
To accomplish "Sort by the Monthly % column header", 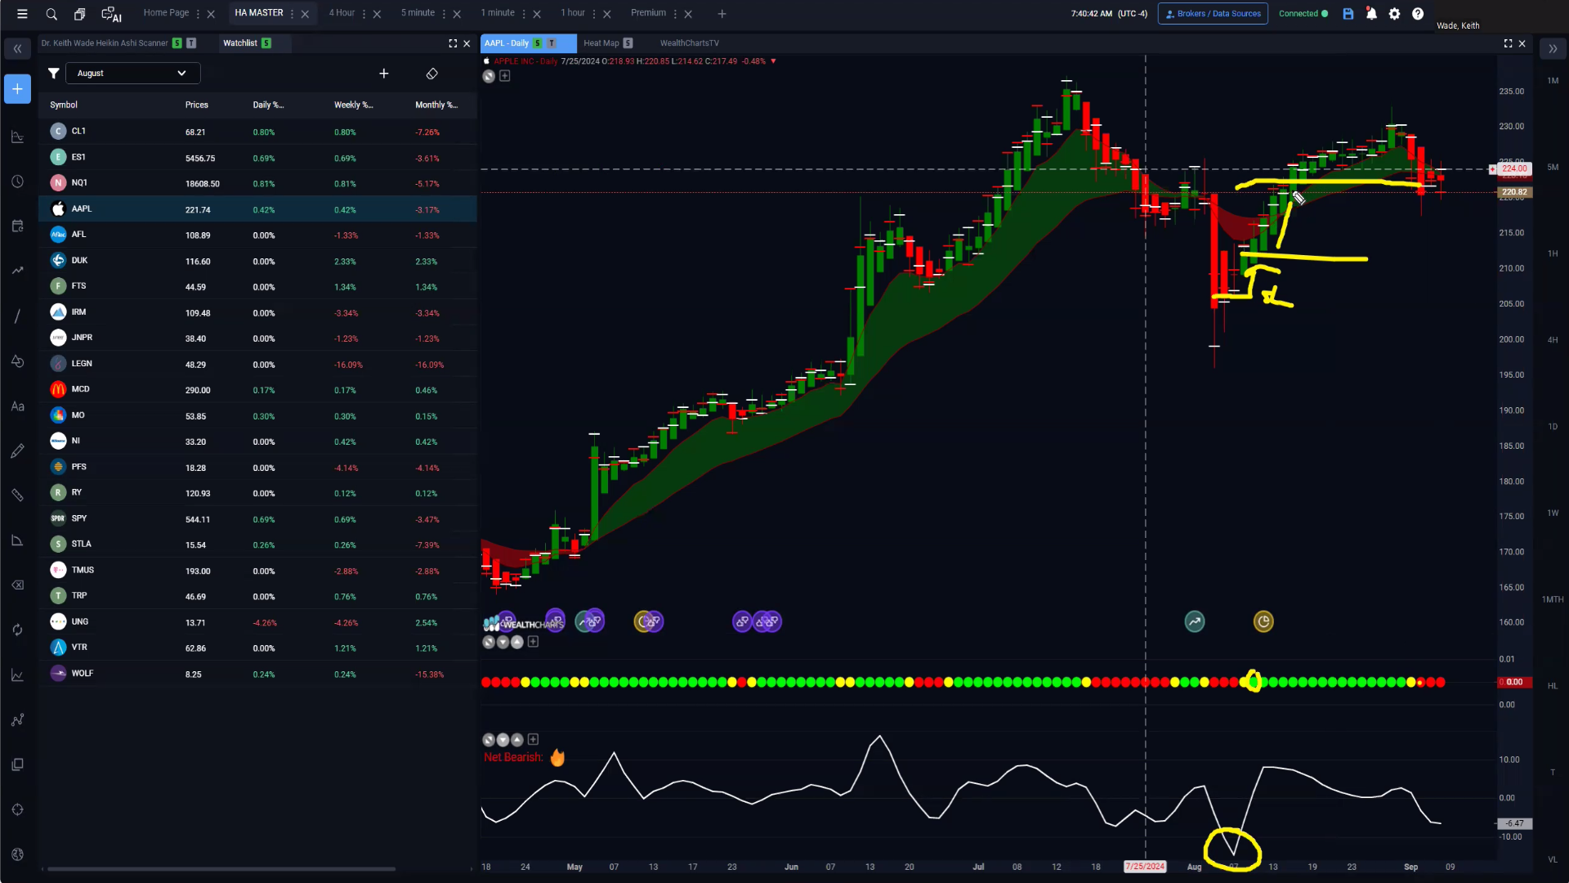I will (436, 105).
